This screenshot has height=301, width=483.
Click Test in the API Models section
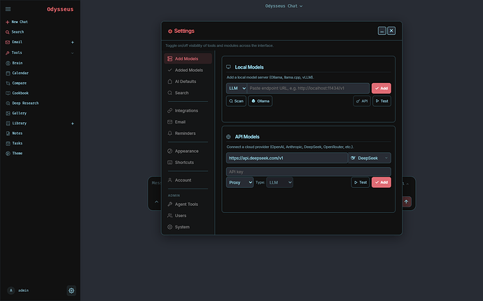[360, 182]
